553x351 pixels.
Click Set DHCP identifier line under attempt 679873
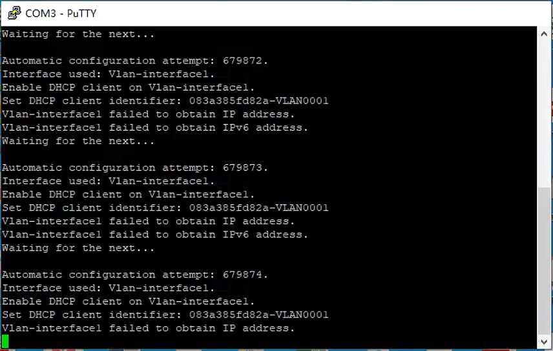click(165, 207)
